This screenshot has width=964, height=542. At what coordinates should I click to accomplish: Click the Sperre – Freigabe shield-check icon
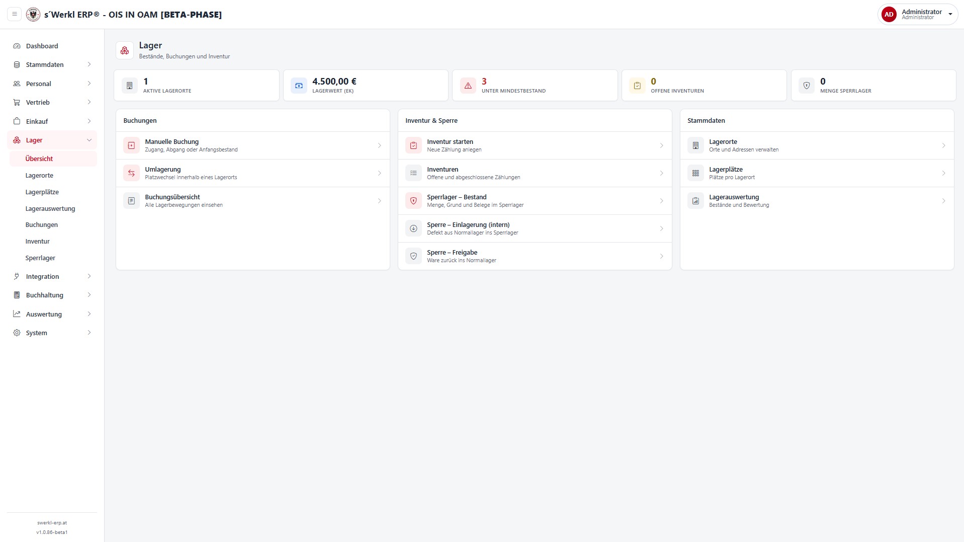tap(413, 256)
